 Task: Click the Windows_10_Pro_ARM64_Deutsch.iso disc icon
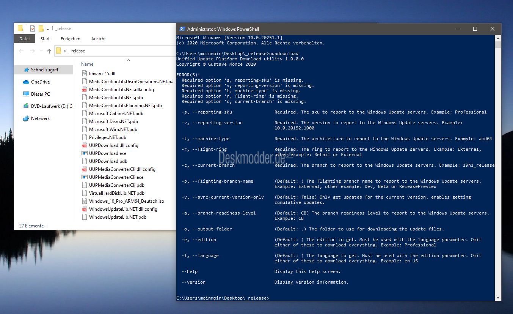click(x=85, y=201)
